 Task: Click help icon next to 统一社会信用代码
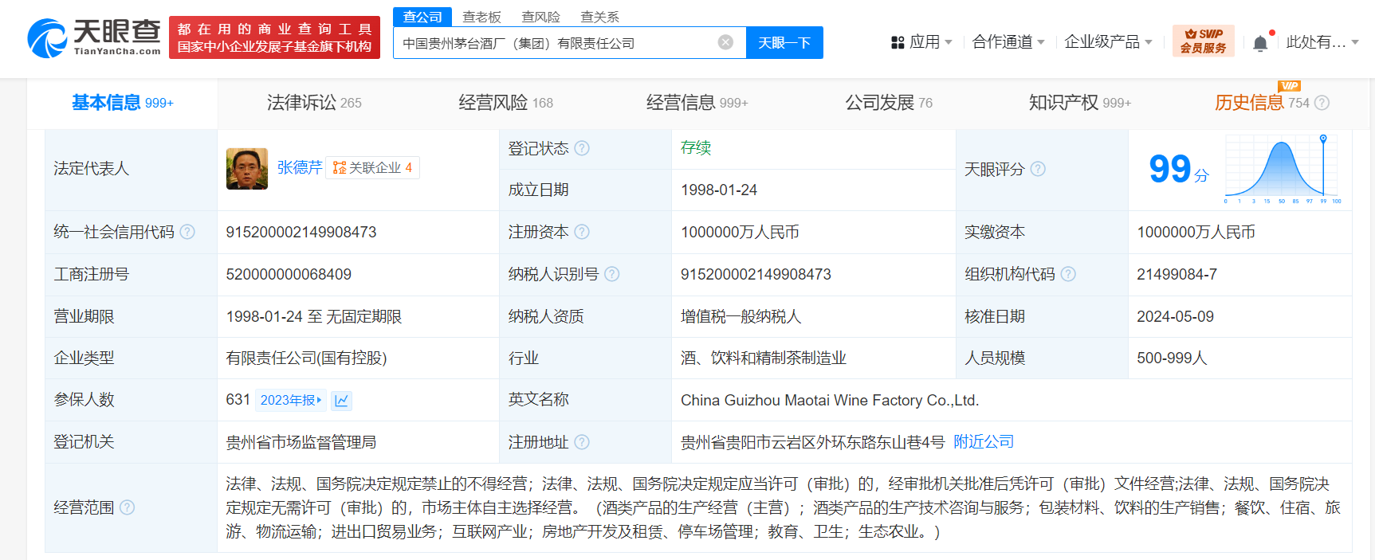pos(187,232)
